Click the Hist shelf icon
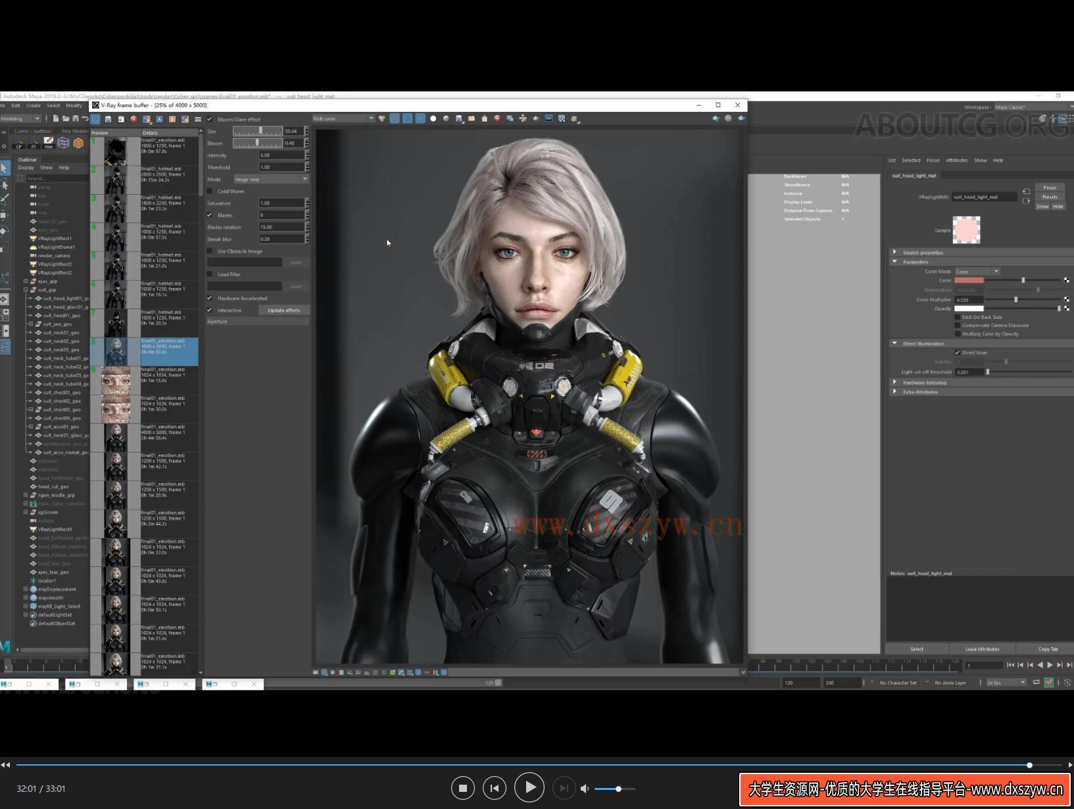Viewport: 1074px width, 809px height. [x=48, y=143]
